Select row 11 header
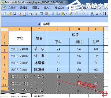Viewport: 111px width, 98px height. (5, 83)
